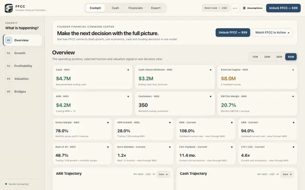
Task: Click the $4.7M cash value
Action: tap(63, 78)
